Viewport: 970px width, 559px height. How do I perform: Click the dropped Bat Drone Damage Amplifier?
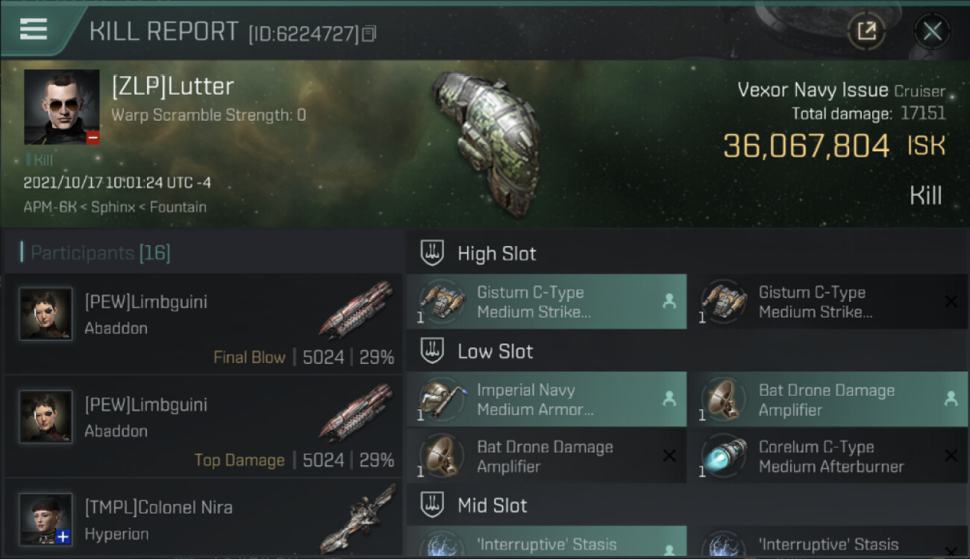click(x=827, y=399)
